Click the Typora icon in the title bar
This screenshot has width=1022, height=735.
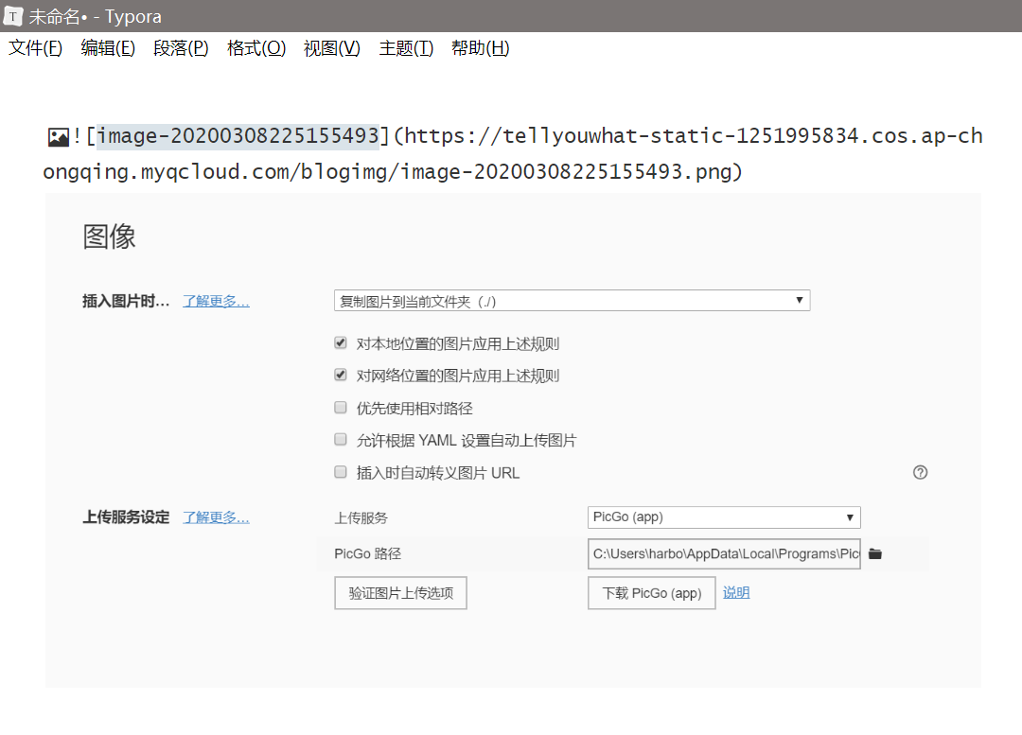(13, 15)
